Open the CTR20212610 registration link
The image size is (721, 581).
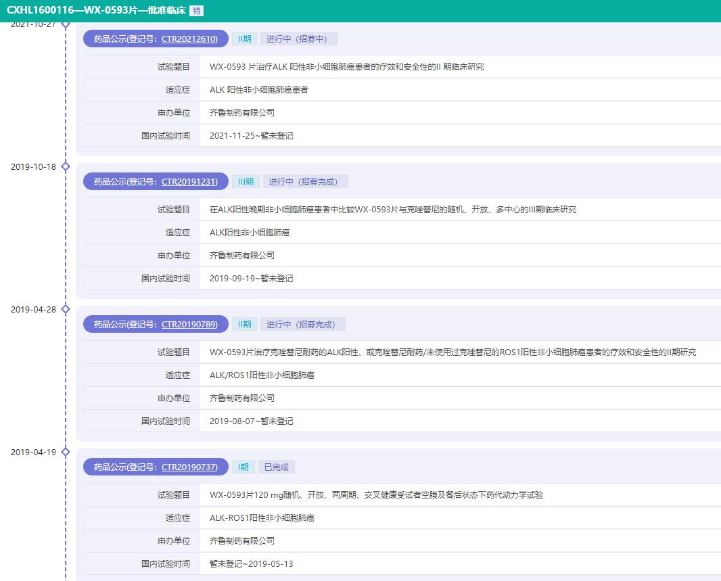189,39
